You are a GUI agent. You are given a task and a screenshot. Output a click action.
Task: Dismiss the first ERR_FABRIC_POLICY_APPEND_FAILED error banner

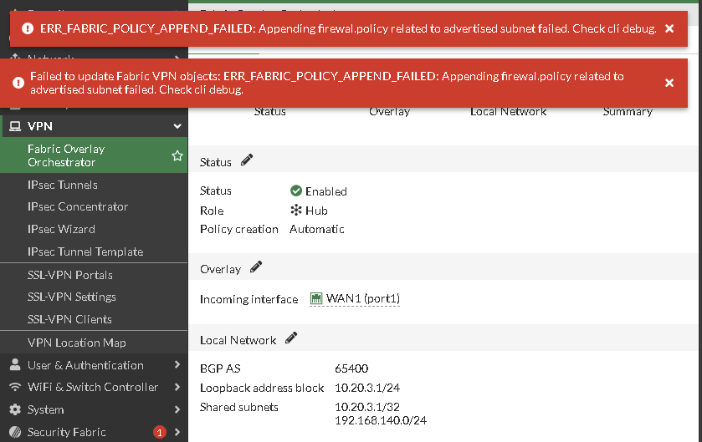point(669,28)
